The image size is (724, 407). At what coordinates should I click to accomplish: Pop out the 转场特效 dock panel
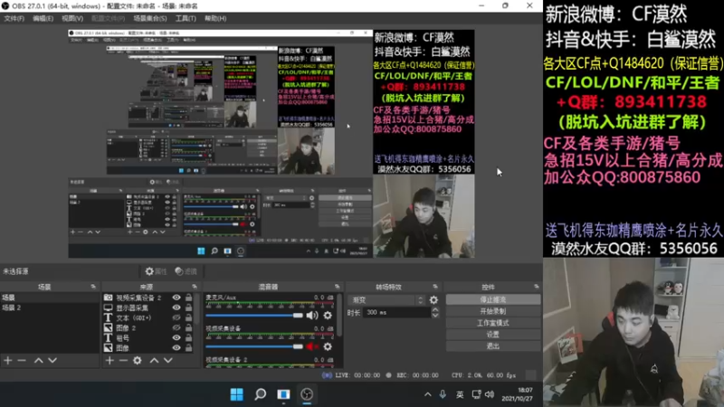[435, 287]
